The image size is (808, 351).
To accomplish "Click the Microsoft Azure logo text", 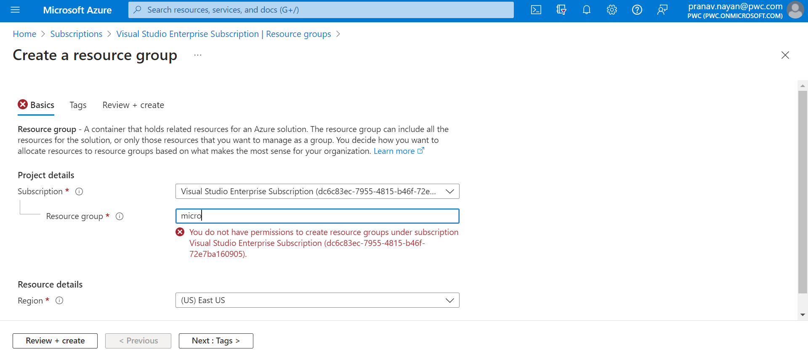I will click(x=77, y=10).
